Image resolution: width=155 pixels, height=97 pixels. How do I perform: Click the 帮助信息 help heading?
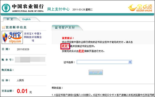(x=57, y=88)
